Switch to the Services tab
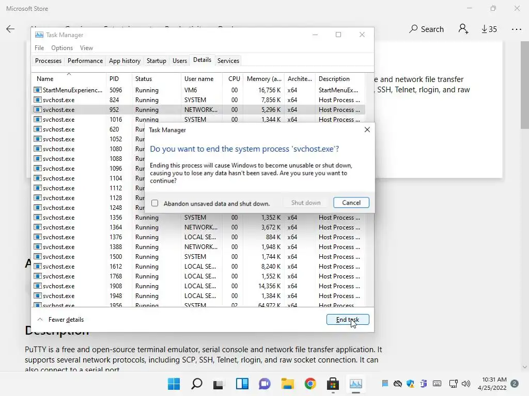The image size is (529, 396). click(x=228, y=61)
